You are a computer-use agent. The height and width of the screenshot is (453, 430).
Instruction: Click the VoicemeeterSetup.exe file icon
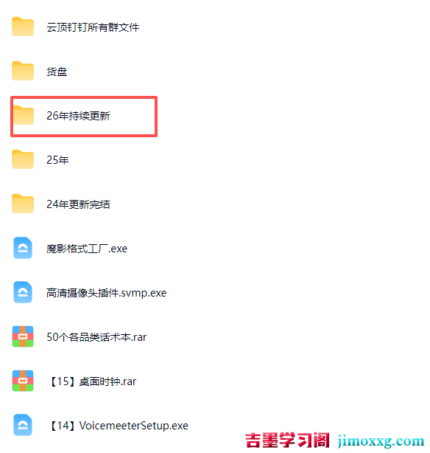pyautogui.click(x=23, y=425)
